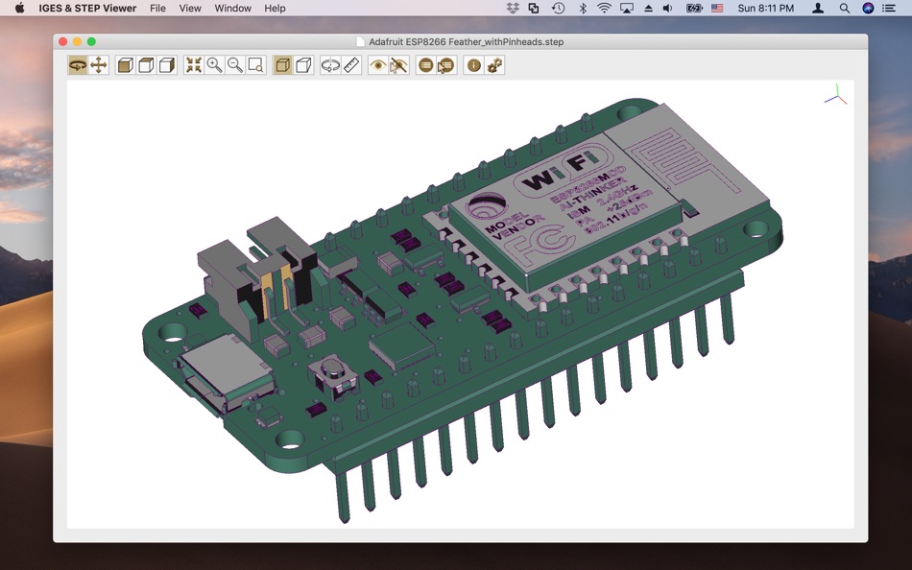Click the battery status icon

click(x=694, y=8)
